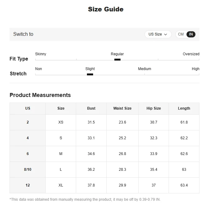This screenshot has width=209, height=210.
Task: Open the US Size dropdown
Action: point(158,34)
